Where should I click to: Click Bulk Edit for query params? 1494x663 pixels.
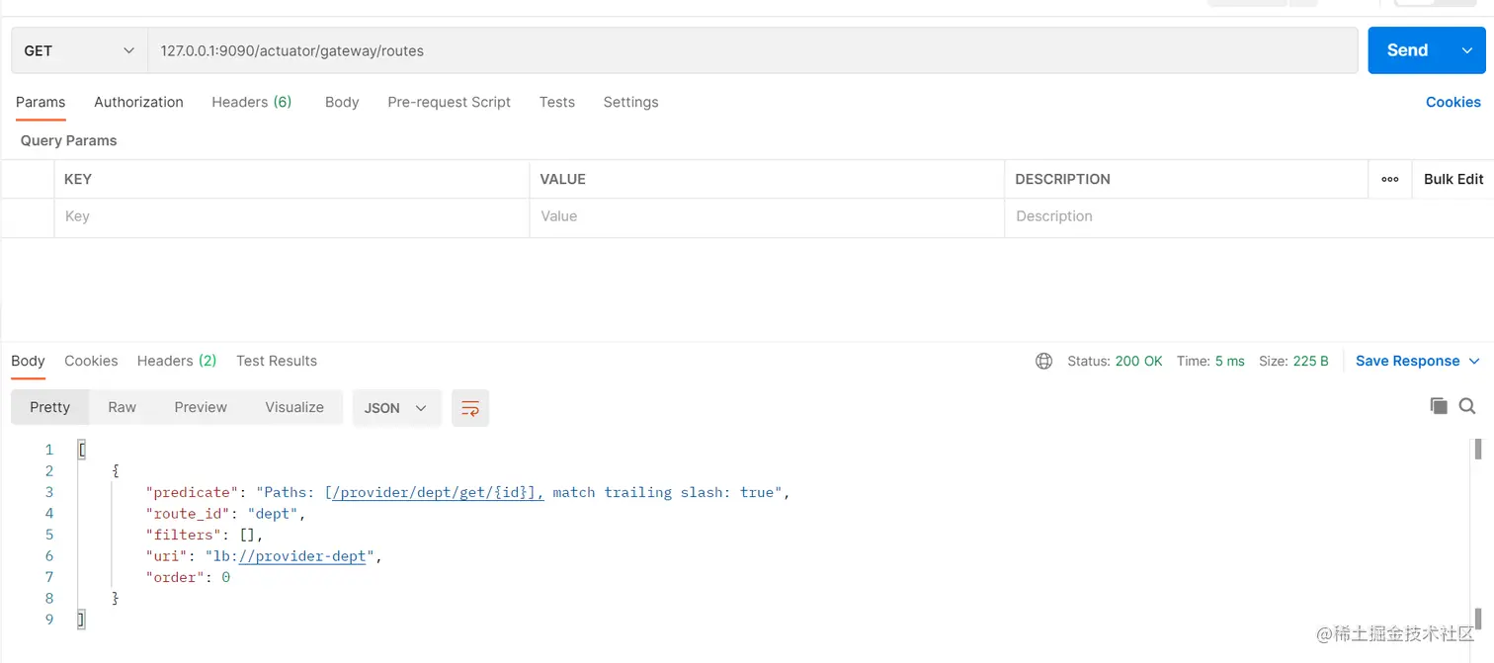pos(1452,179)
